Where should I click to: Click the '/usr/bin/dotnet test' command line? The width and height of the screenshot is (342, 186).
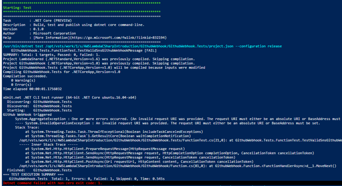142,46
